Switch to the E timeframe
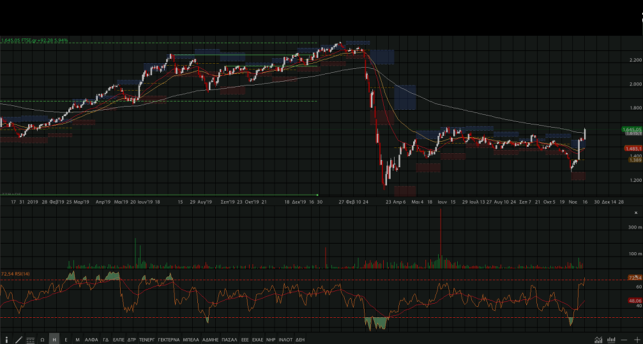Screen dimensions: 643x344 (x=66, y=340)
